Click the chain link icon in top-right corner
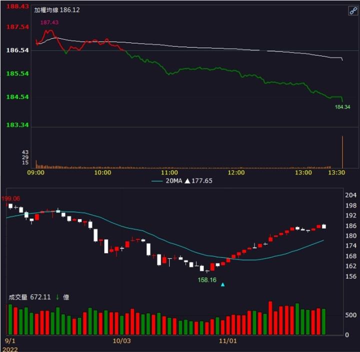This screenshot has width=360, height=352. (353, 10)
